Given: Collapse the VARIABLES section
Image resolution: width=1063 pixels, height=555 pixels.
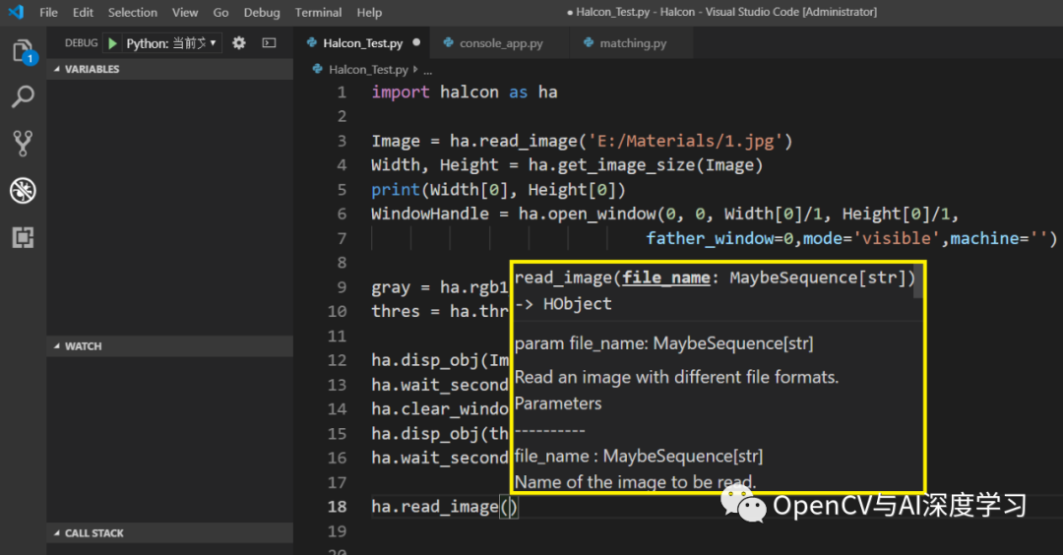Looking at the screenshot, I should coord(169,69).
